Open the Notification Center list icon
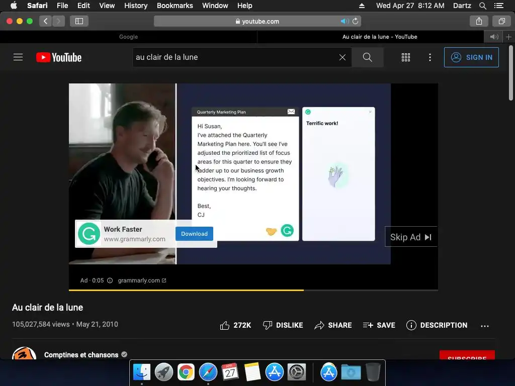Image resolution: width=515 pixels, height=386 pixels. tap(498, 6)
